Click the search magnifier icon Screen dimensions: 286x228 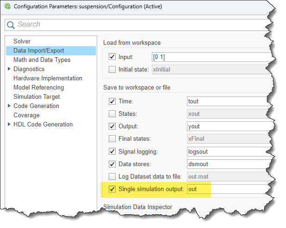tap(11, 24)
